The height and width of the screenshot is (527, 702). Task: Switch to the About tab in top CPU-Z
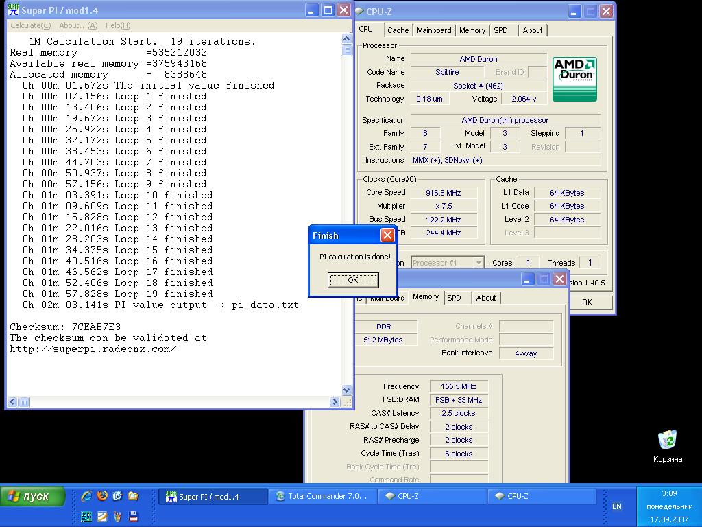[532, 30]
